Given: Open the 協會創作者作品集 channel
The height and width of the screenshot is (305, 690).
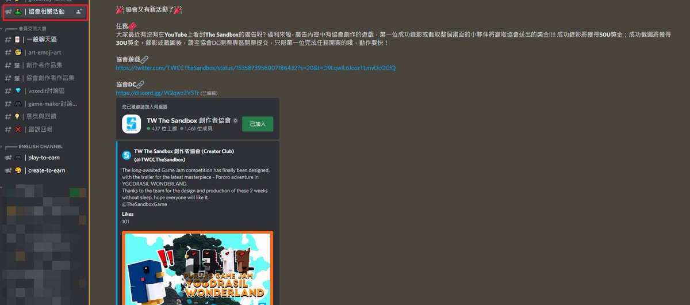Looking at the screenshot, I should 45,78.
